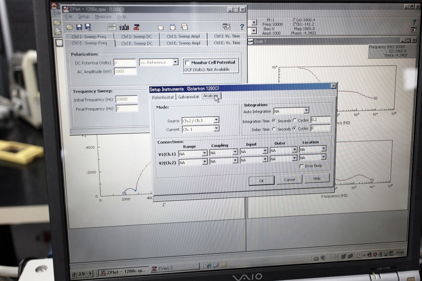Launch ZView via the red Z icon

point(137,27)
